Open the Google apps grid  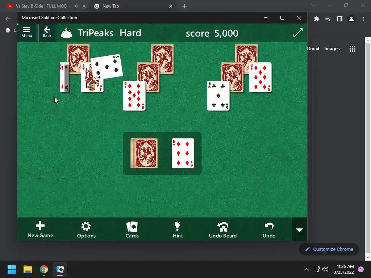point(352,49)
